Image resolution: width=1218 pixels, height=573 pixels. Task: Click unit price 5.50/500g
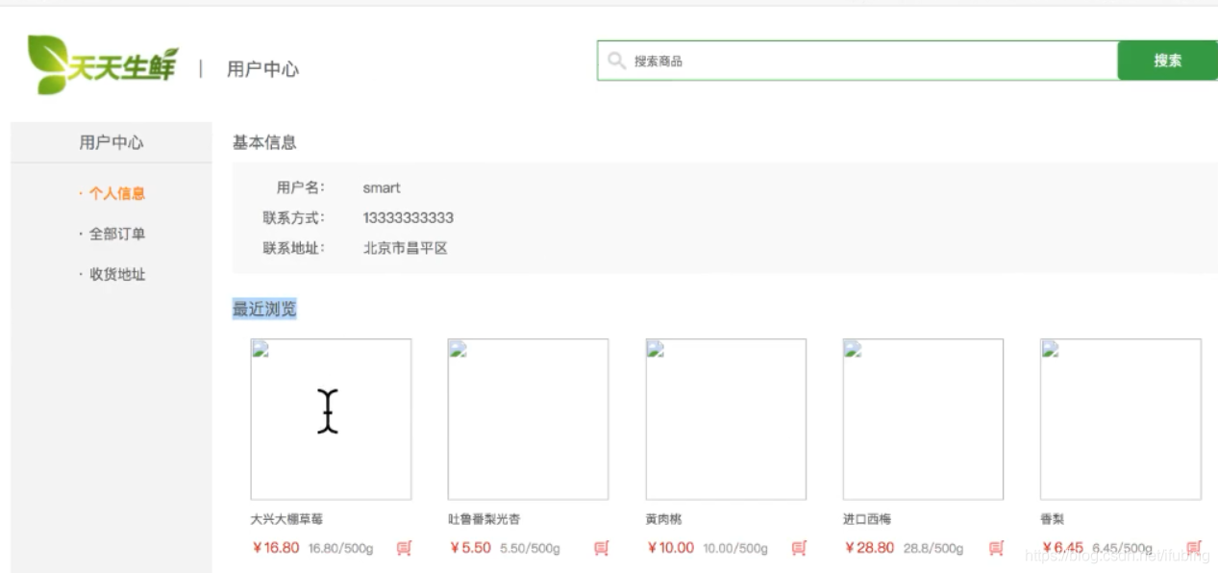click(531, 549)
